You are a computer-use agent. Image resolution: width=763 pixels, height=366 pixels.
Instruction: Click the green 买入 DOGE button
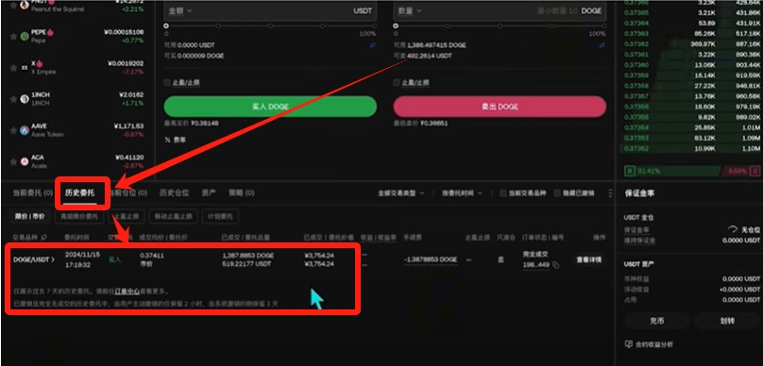(x=270, y=107)
